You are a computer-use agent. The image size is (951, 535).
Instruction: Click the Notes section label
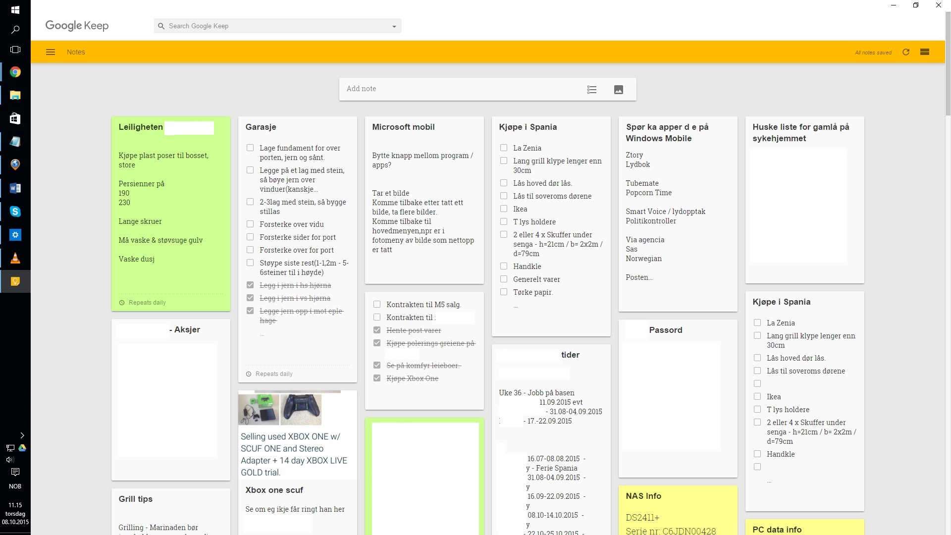[x=76, y=52]
